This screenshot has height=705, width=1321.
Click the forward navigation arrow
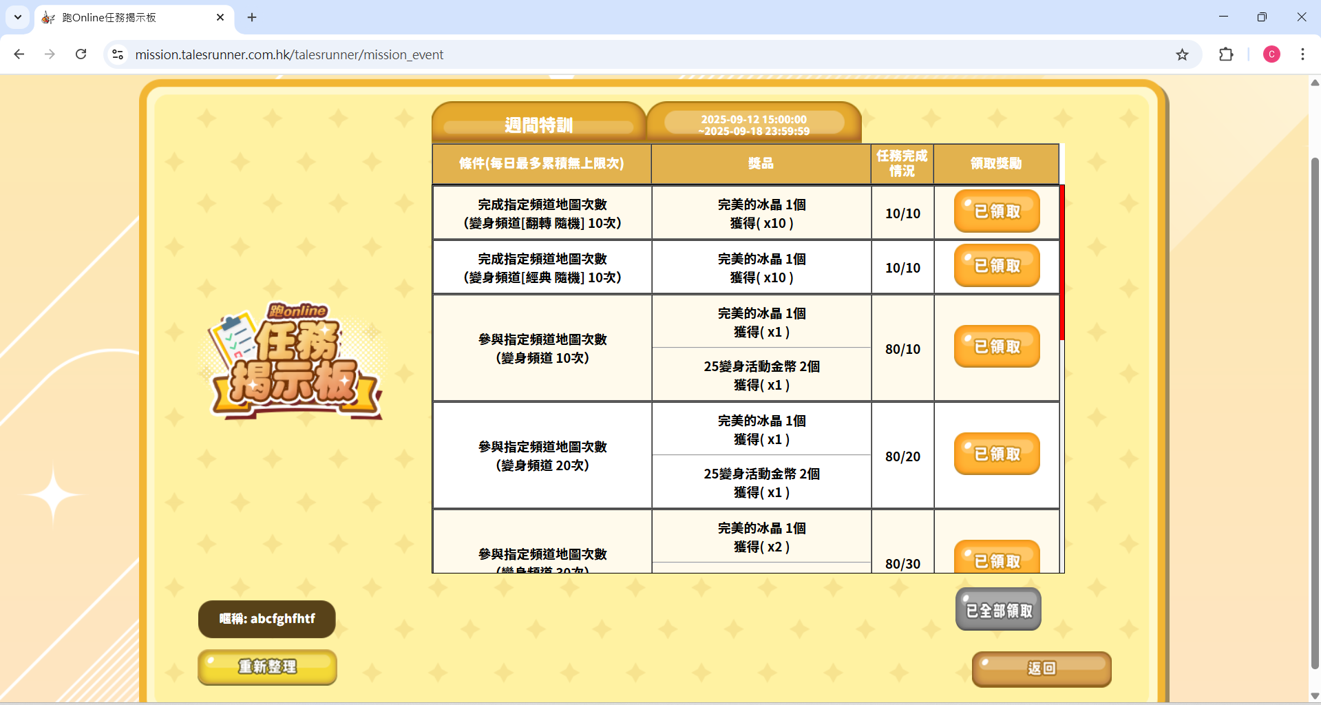click(x=50, y=54)
